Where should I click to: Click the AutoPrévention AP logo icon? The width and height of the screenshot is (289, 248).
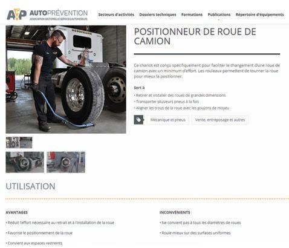17,15
